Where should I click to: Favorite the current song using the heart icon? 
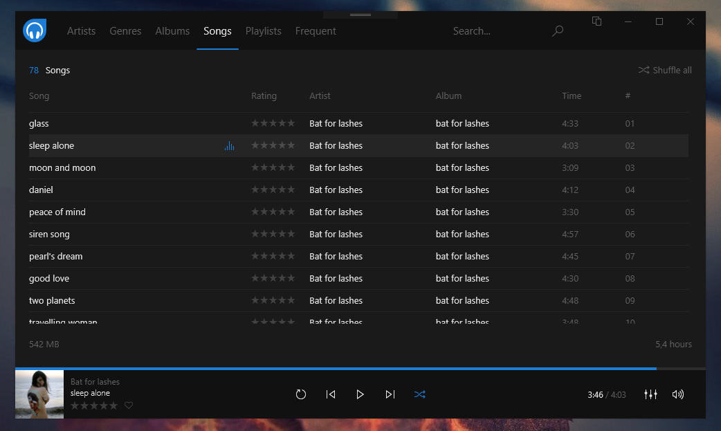coord(129,405)
